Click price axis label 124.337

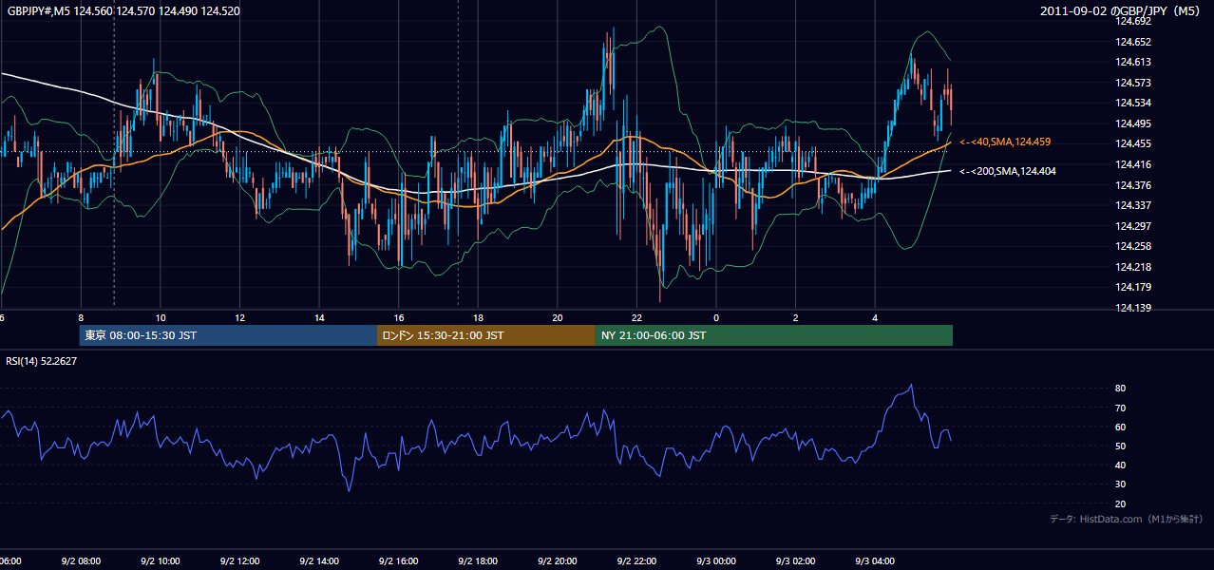click(1132, 205)
